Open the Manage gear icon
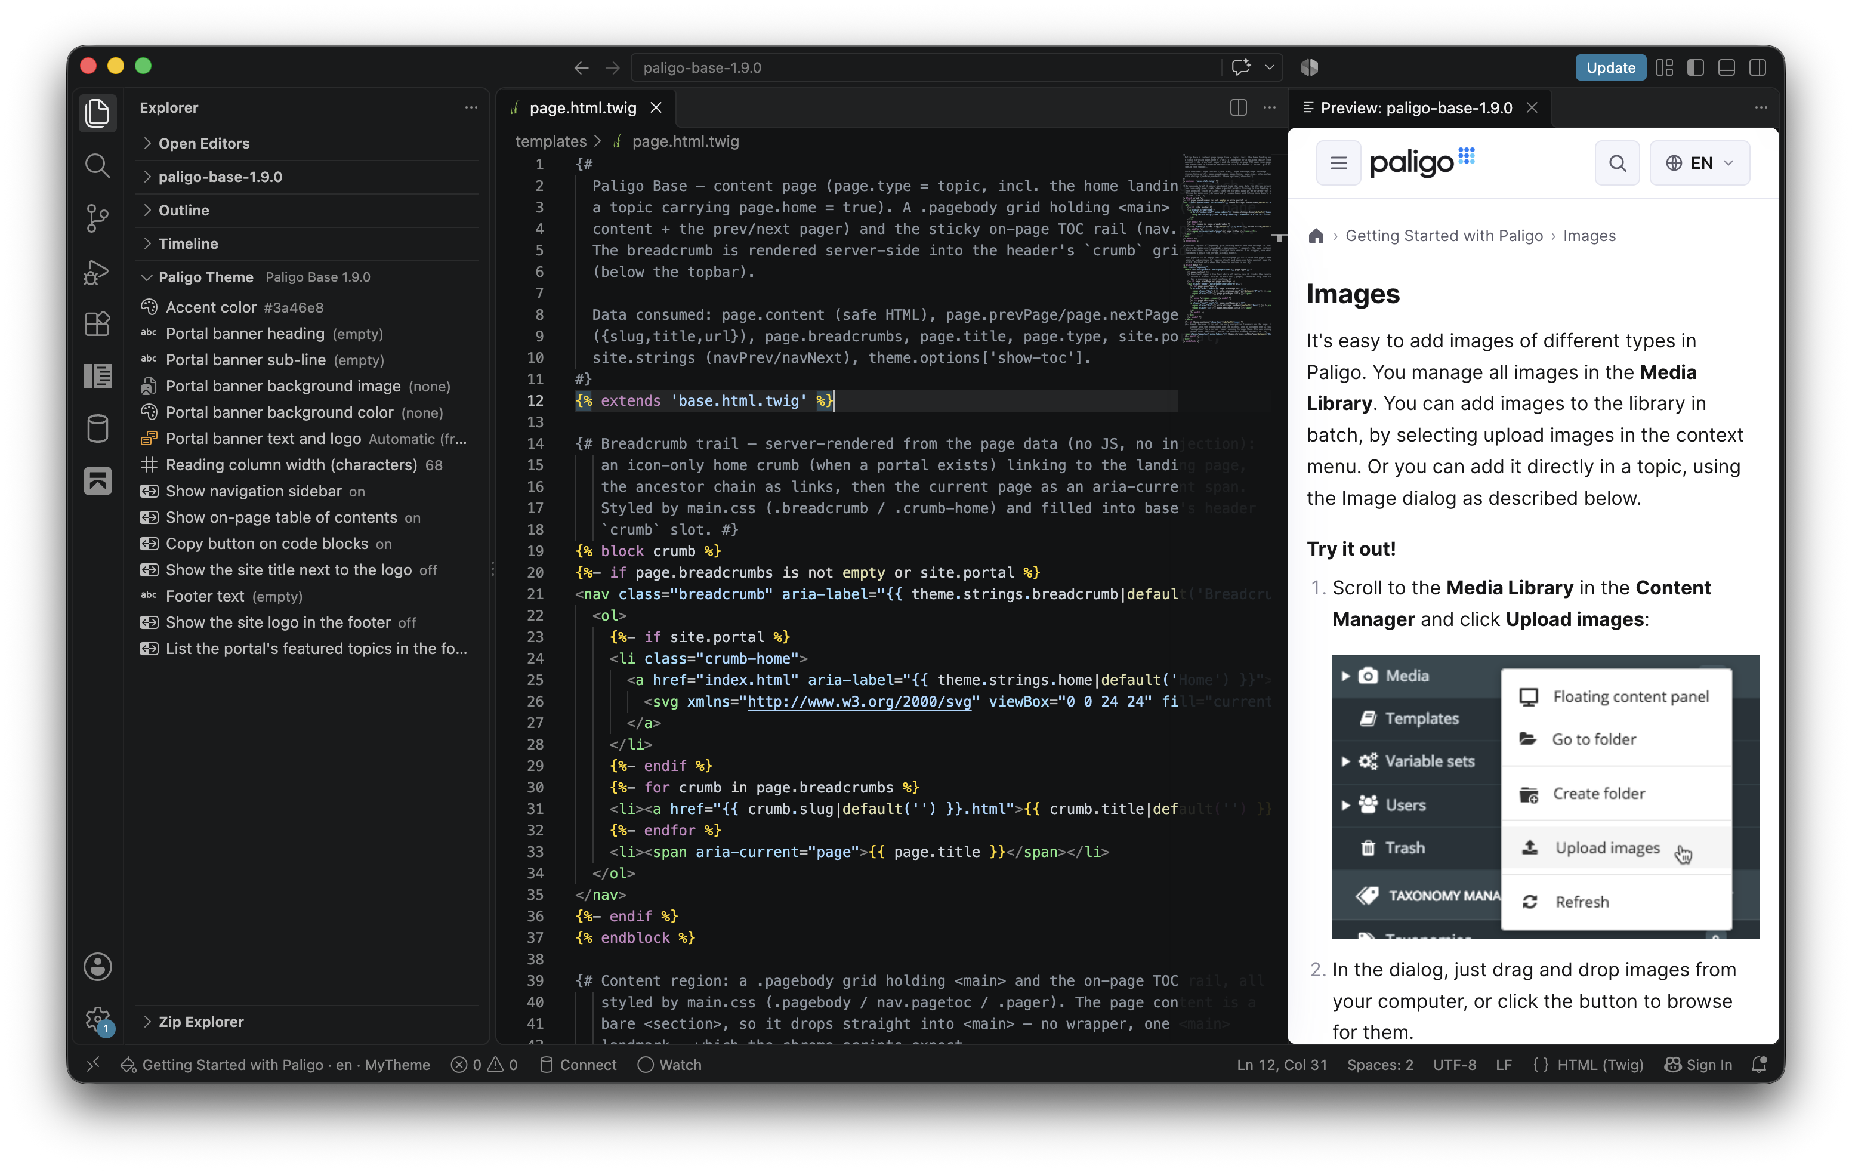The image size is (1852, 1172). (98, 1020)
